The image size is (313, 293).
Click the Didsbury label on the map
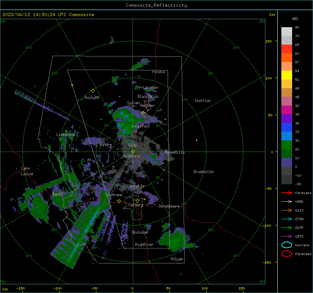(x=131, y=156)
